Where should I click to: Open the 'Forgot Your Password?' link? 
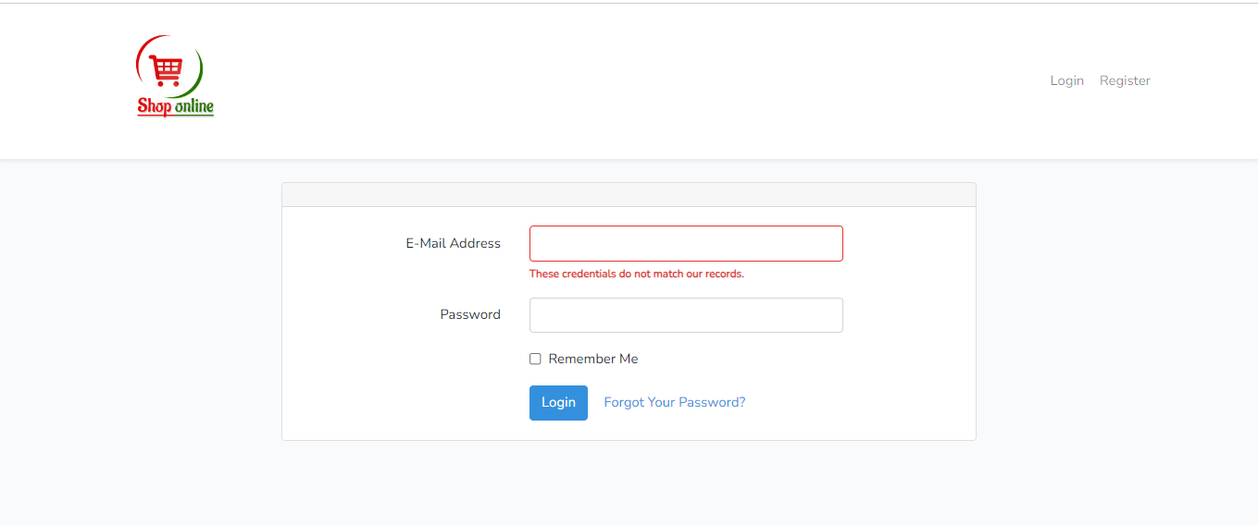(x=674, y=402)
